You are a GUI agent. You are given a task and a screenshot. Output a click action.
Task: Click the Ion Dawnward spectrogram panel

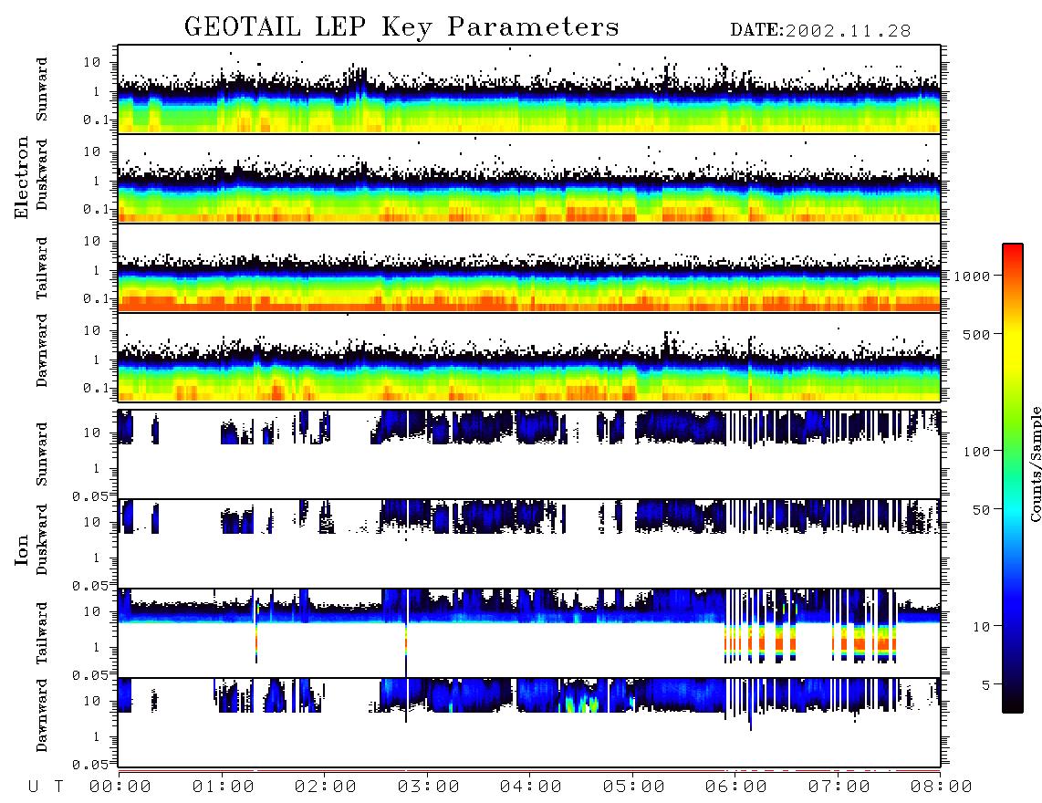tap(529, 722)
